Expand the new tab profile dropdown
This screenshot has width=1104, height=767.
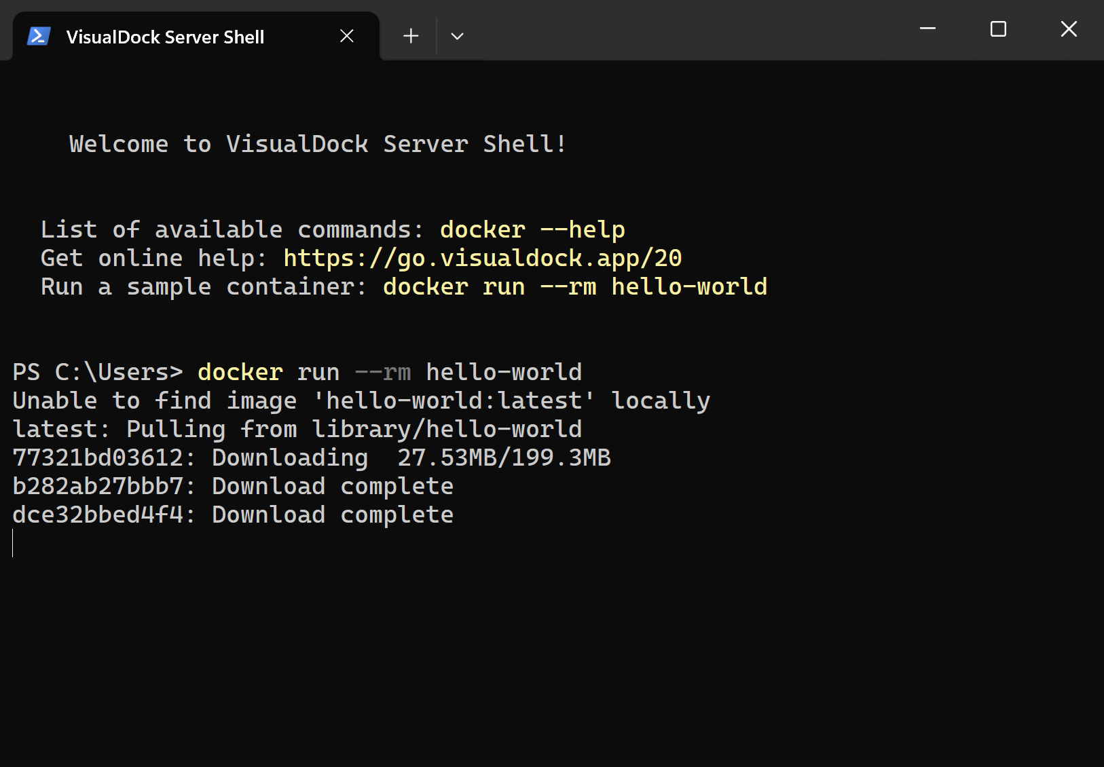coord(457,36)
